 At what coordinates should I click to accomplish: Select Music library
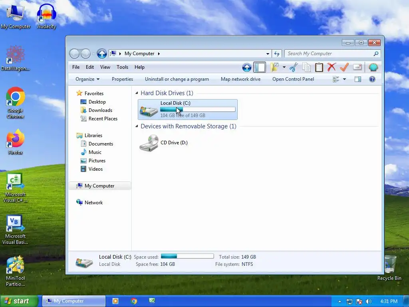(95, 152)
